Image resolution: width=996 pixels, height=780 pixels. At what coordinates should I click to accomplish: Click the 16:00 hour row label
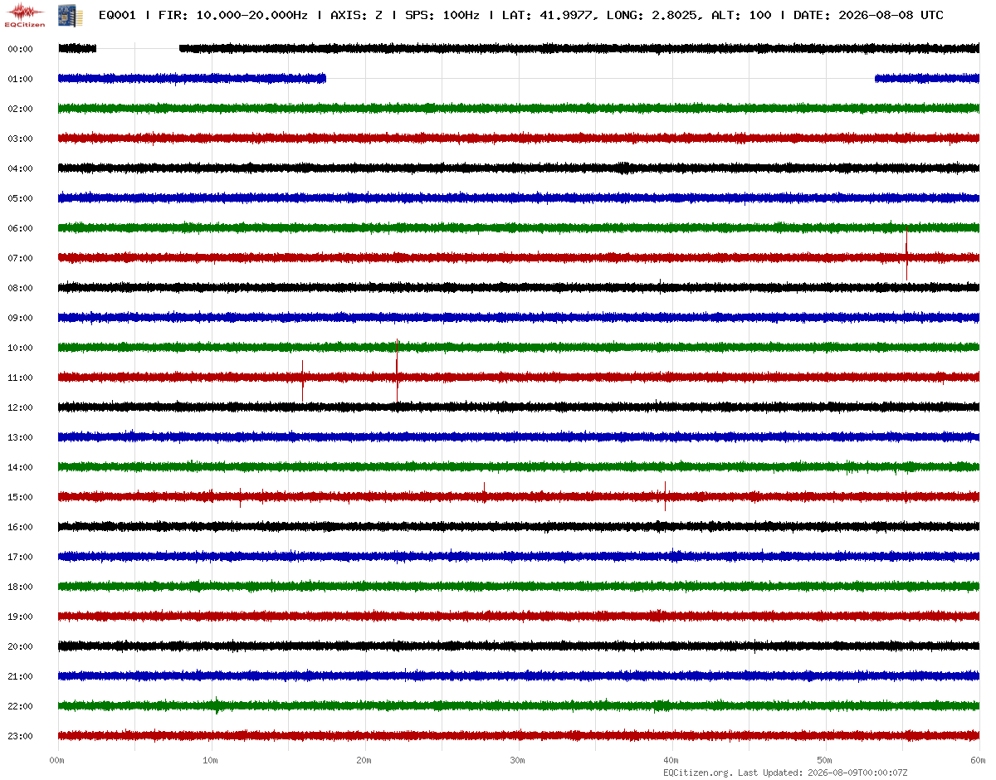click(x=20, y=527)
